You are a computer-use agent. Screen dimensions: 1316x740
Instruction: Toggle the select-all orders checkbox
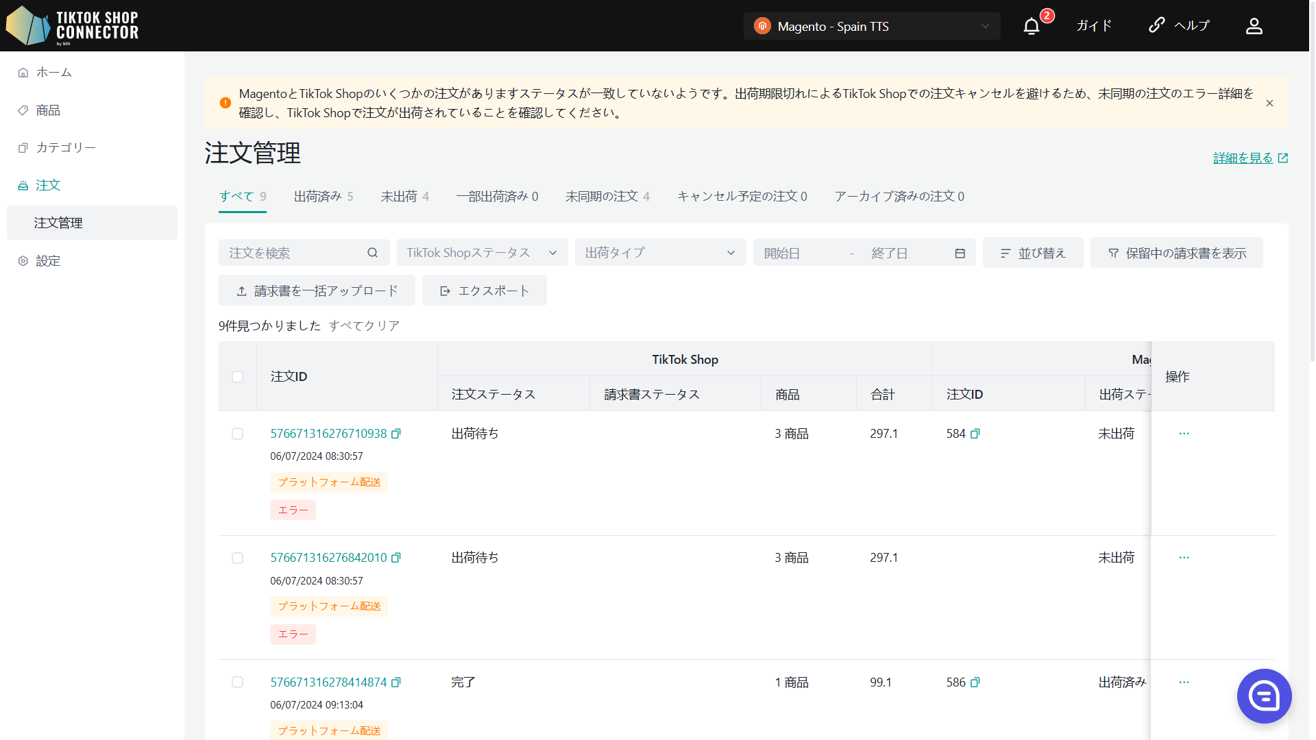[237, 377]
